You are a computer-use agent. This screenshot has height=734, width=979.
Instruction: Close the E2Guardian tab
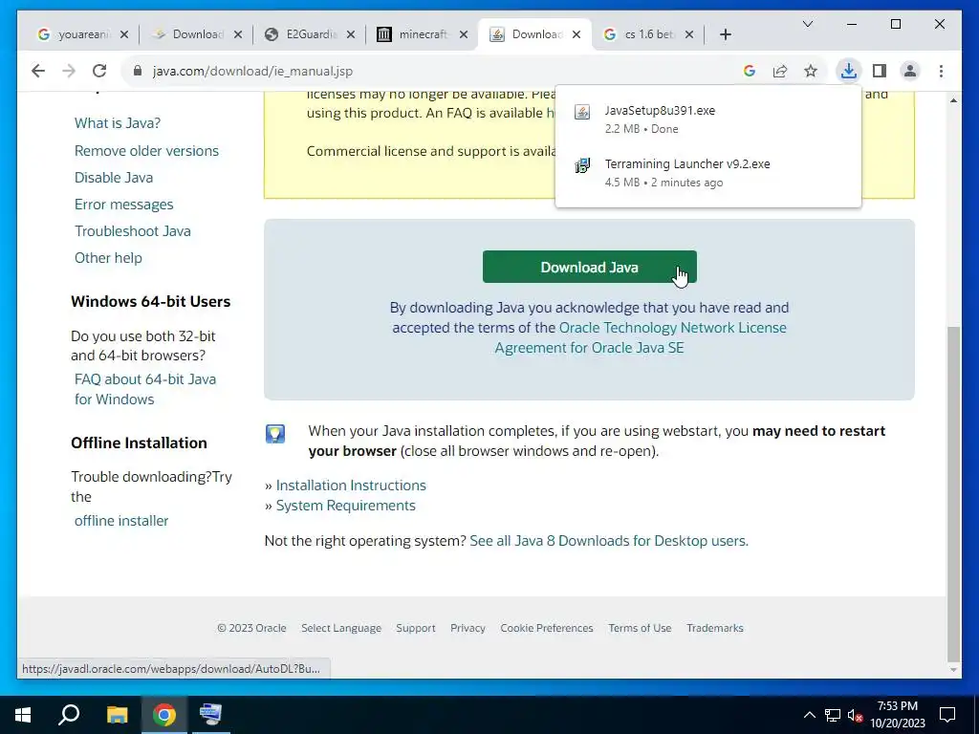click(x=351, y=35)
